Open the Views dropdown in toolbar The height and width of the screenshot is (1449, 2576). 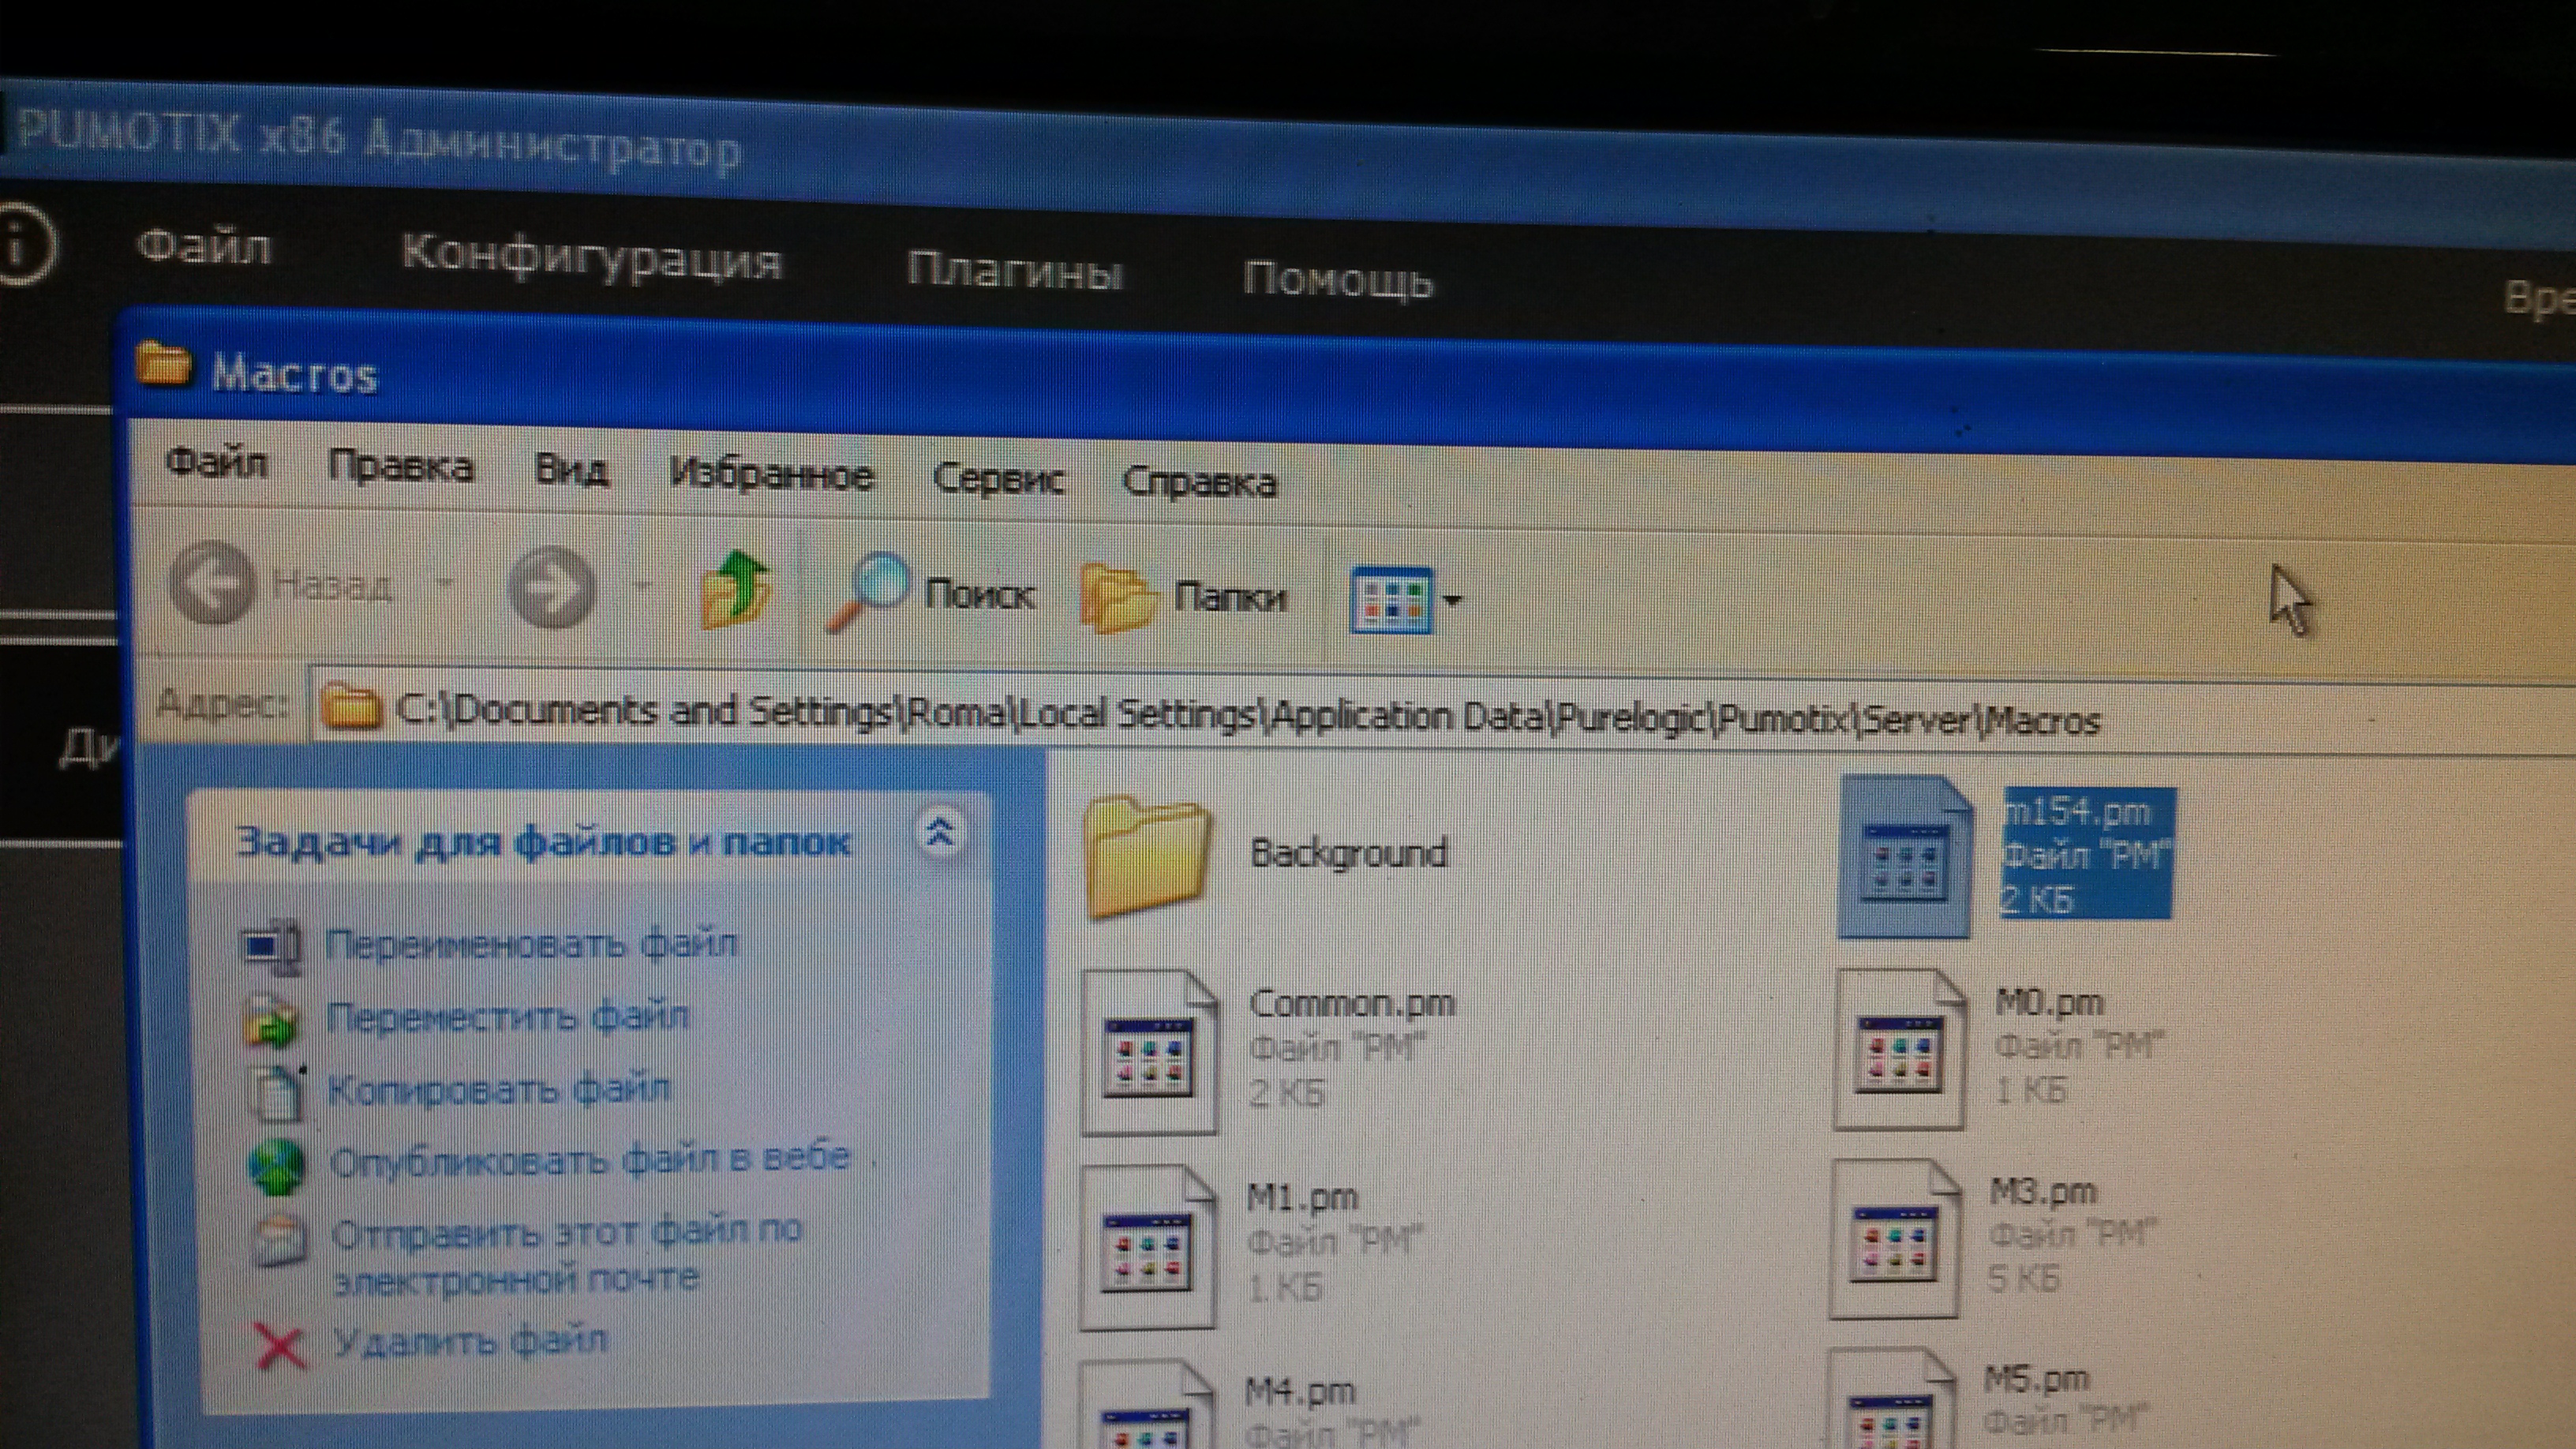[x=1405, y=600]
